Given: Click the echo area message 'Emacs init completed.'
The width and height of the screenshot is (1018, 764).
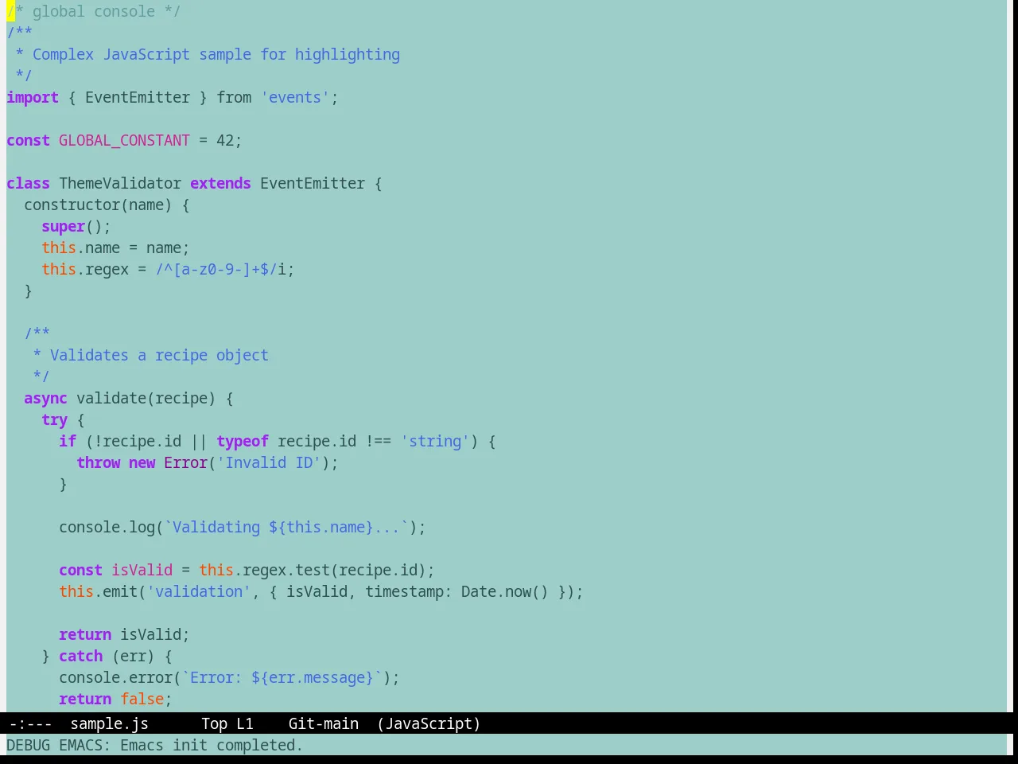Looking at the screenshot, I should coord(211,745).
